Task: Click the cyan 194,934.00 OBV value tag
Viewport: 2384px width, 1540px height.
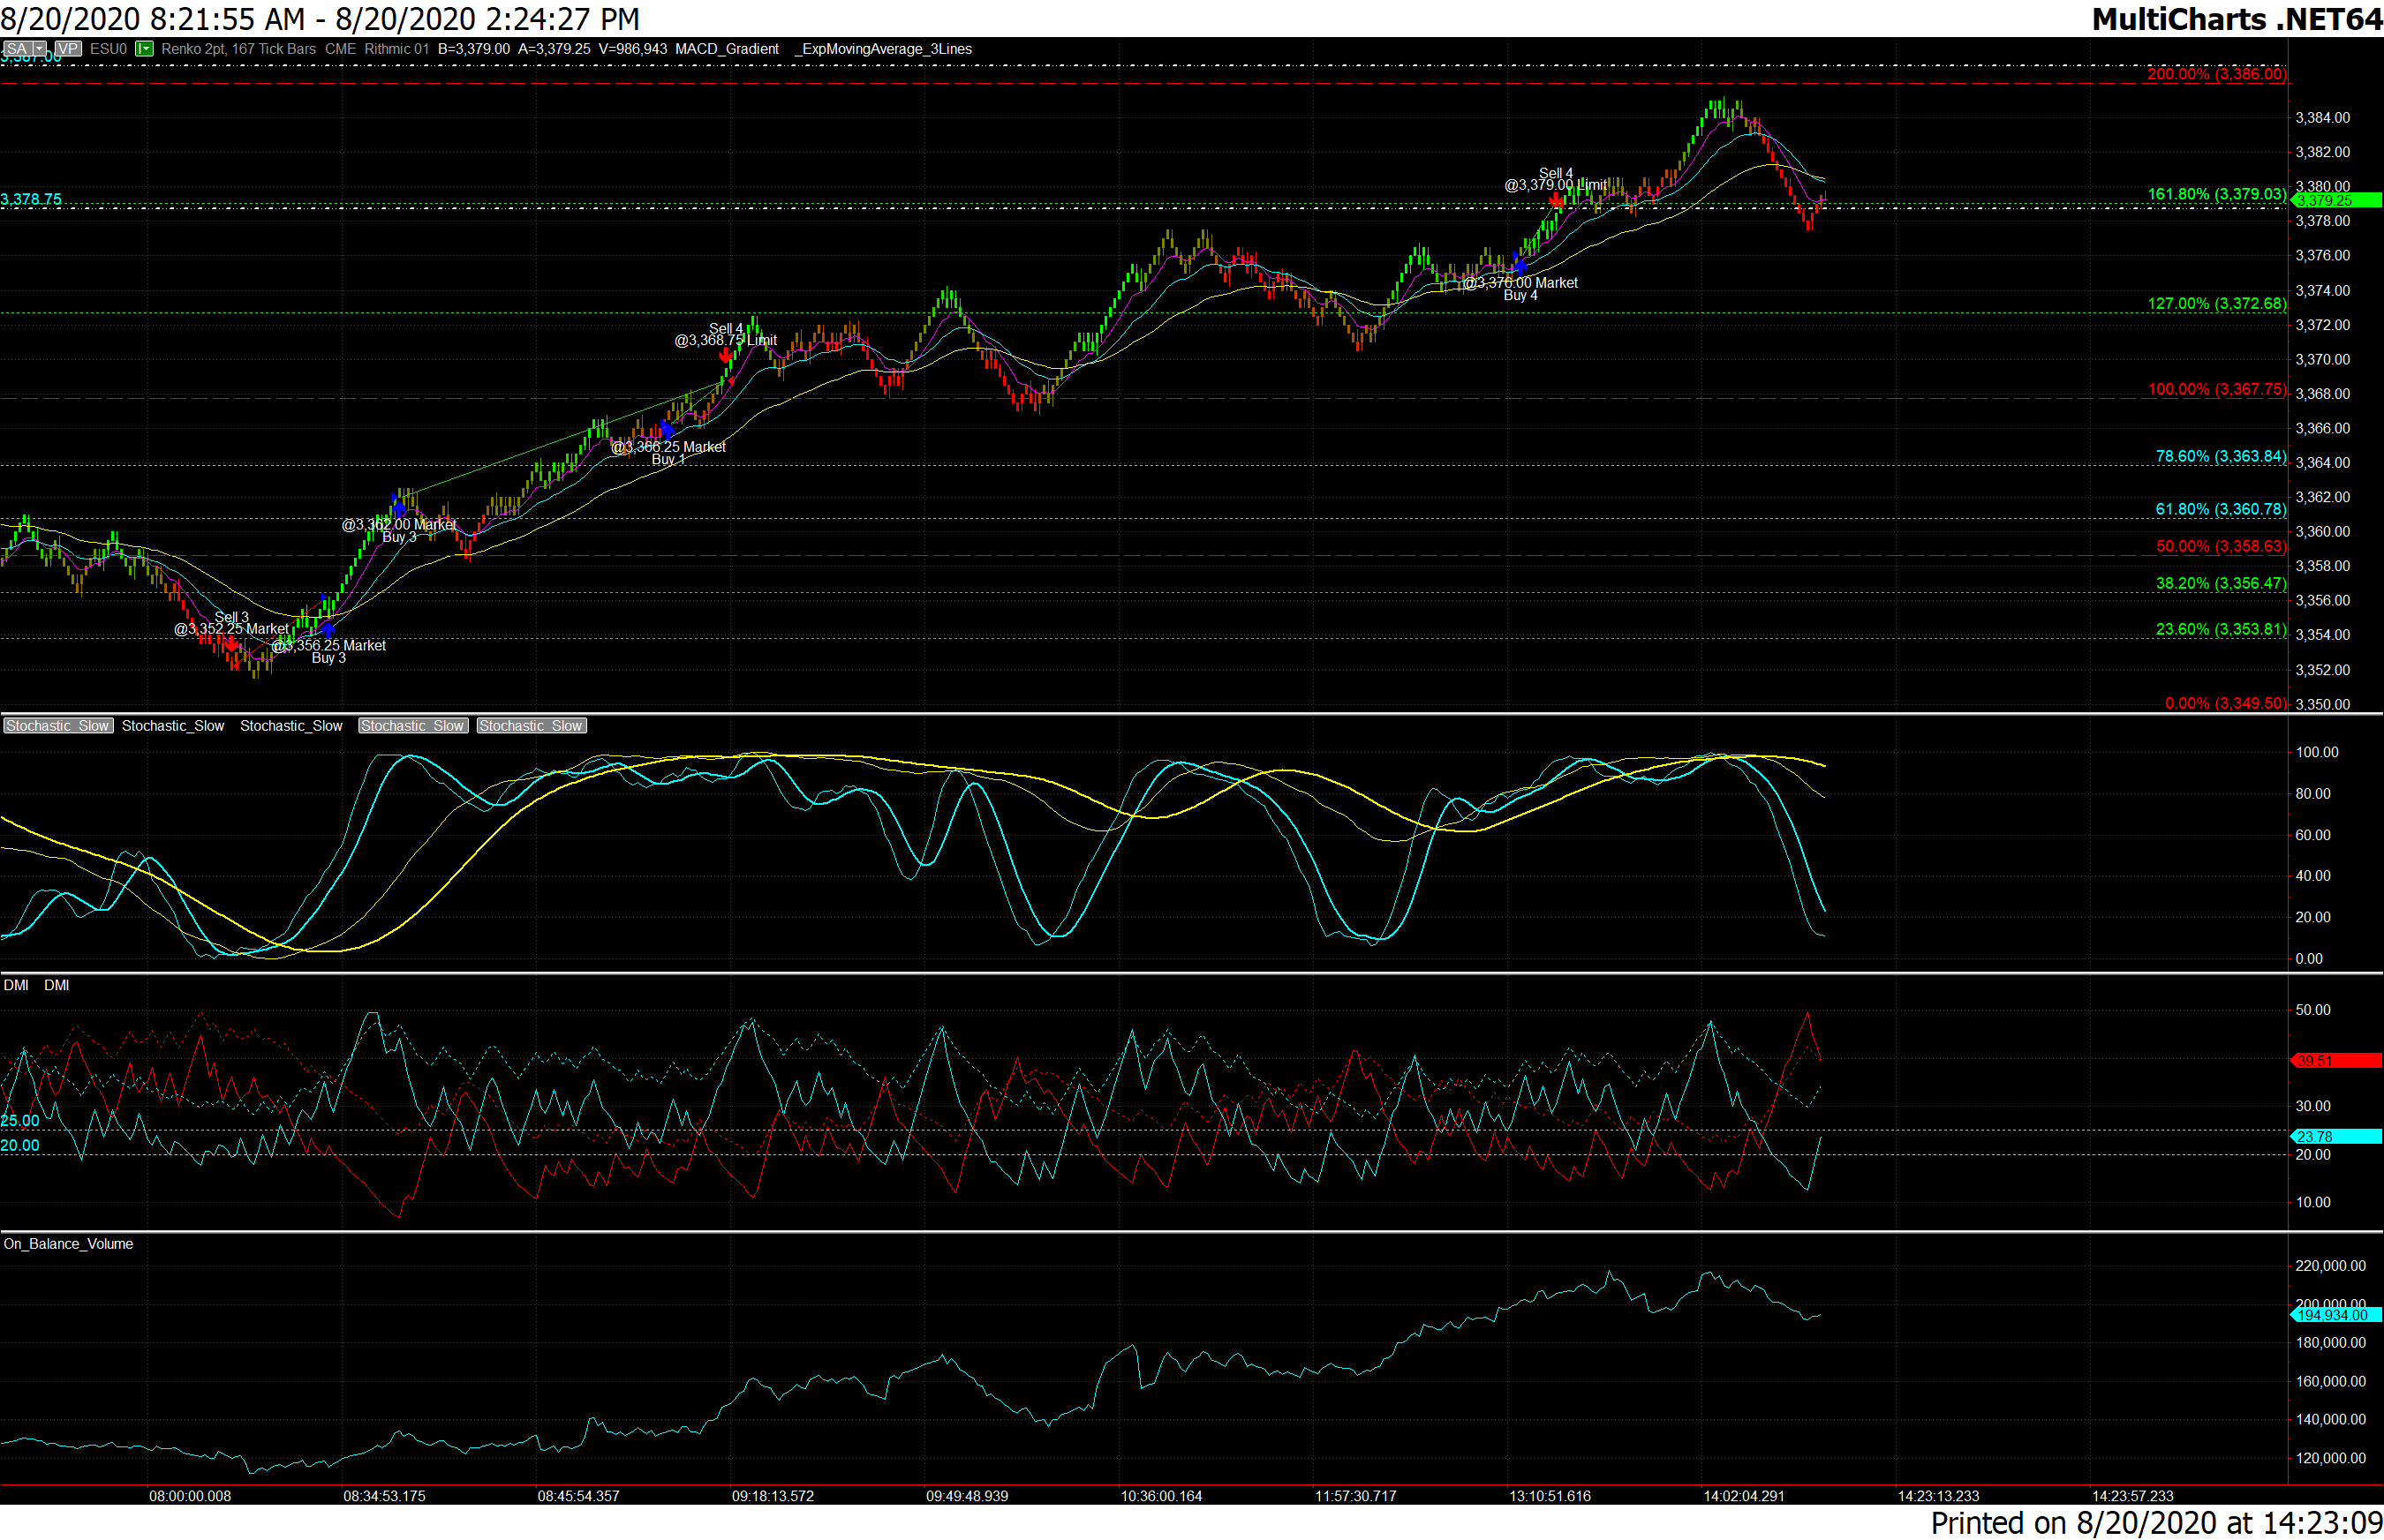Action: [2336, 1315]
